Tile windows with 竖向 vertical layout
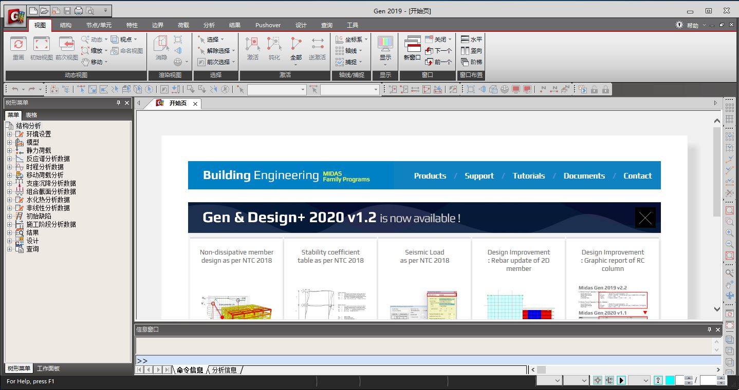The image size is (739, 390). click(x=471, y=51)
